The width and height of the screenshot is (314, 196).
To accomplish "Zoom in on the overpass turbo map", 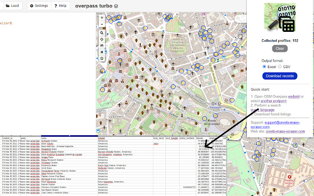I will coord(102,18).
